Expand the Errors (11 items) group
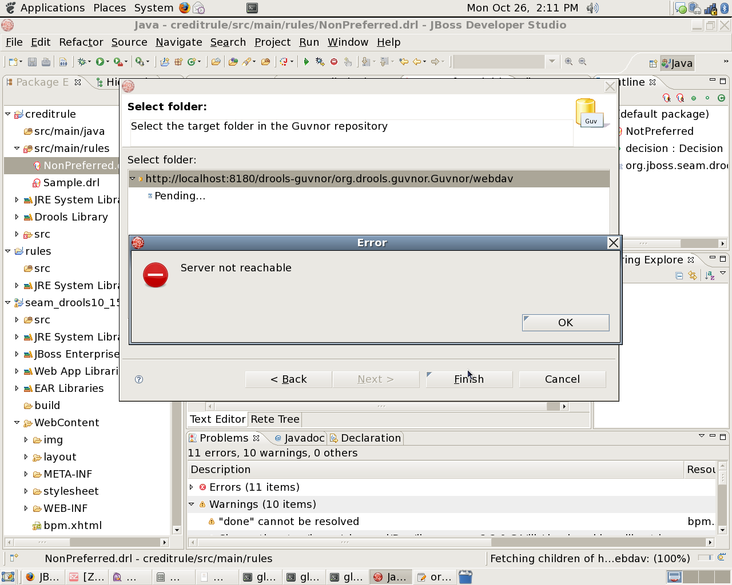This screenshot has height=585, width=732. [192, 487]
